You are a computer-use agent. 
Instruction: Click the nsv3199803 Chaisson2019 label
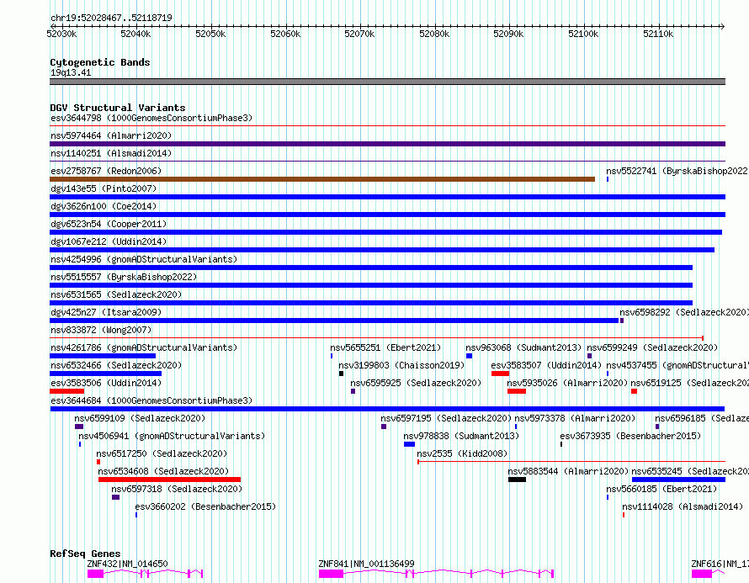[x=401, y=365]
